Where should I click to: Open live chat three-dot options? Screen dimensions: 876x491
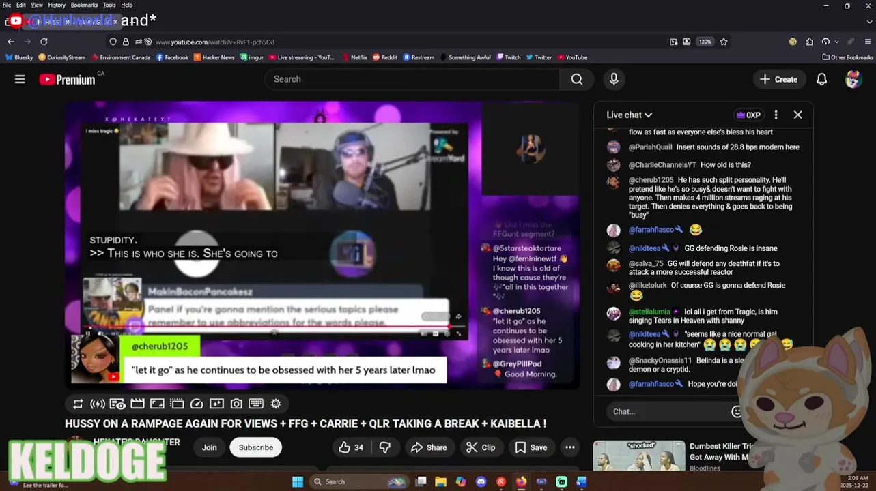tap(776, 115)
